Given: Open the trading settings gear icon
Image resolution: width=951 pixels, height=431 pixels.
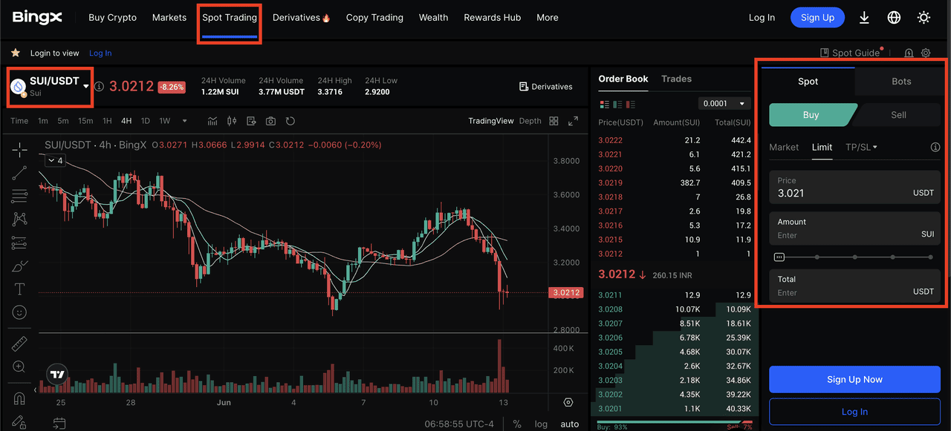Looking at the screenshot, I should 926,53.
